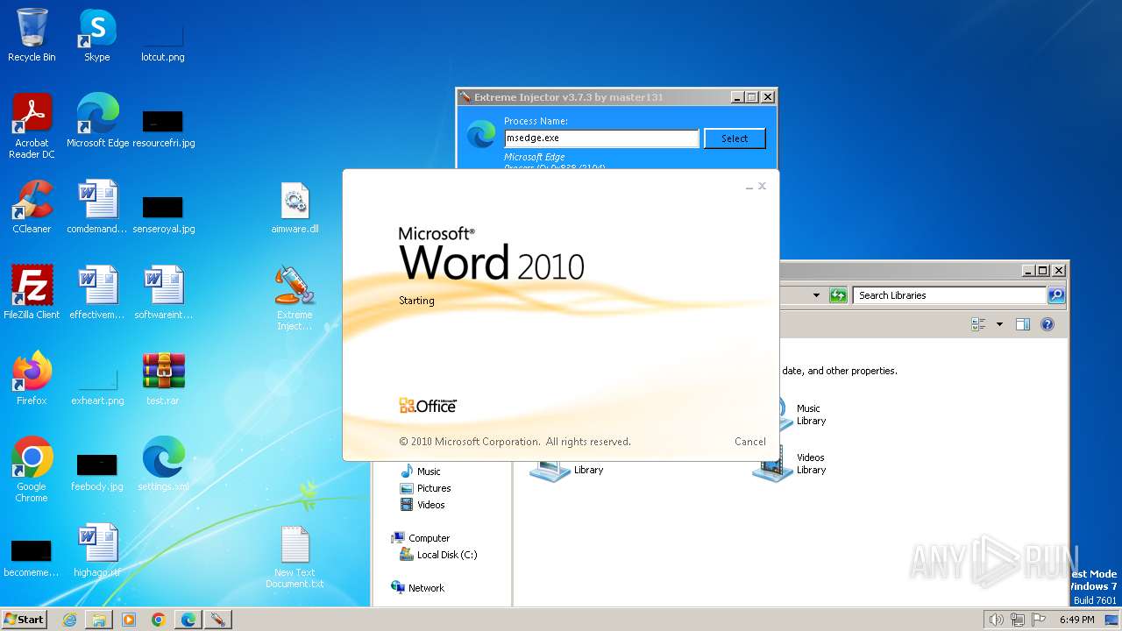
Task: Edit the Process Name field in Extreme Injector
Action: (x=601, y=138)
